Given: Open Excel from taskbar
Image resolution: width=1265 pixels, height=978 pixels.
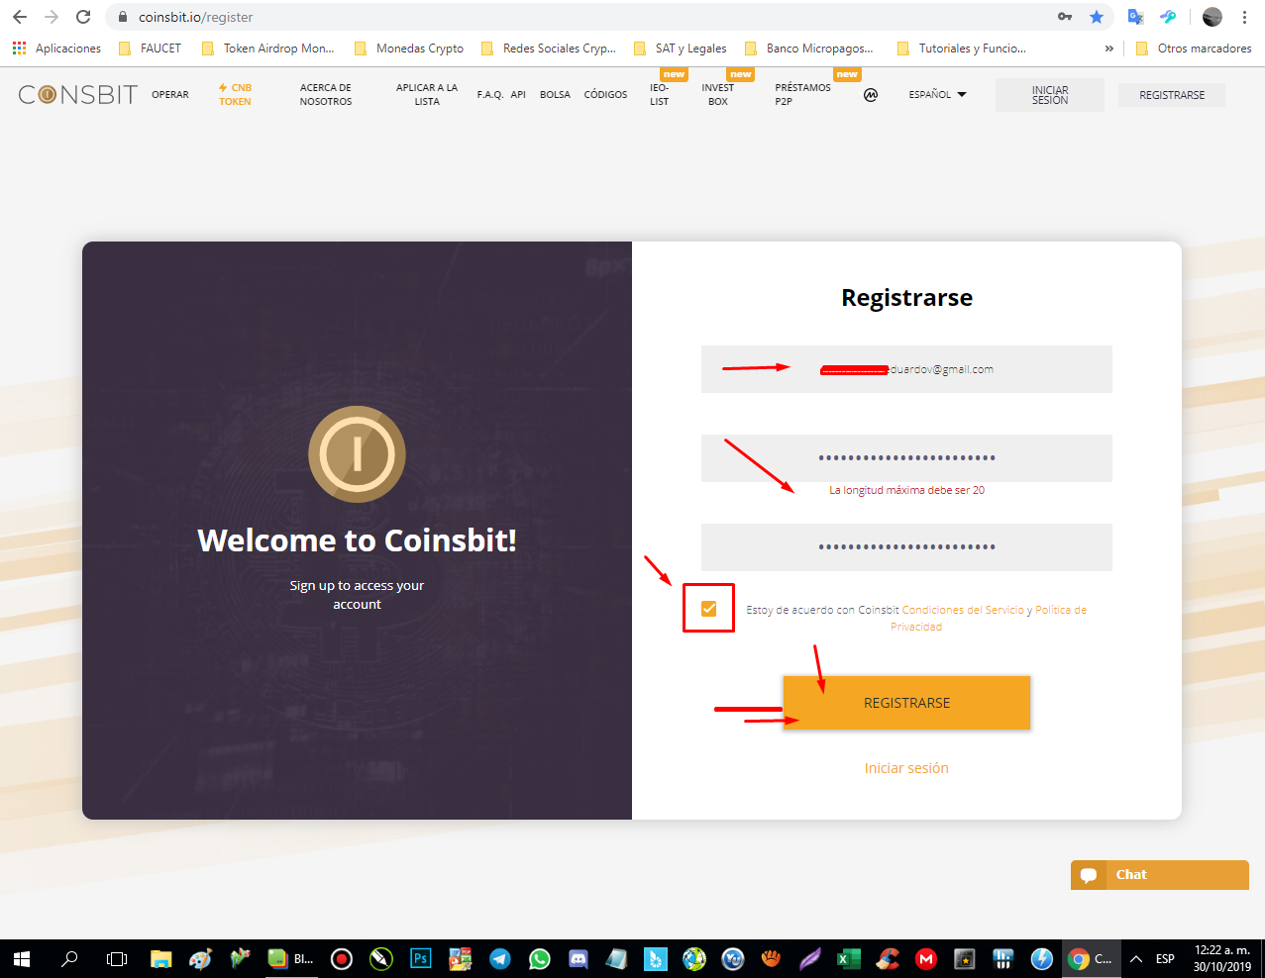Looking at the screenshot, I should click(849, 958).
